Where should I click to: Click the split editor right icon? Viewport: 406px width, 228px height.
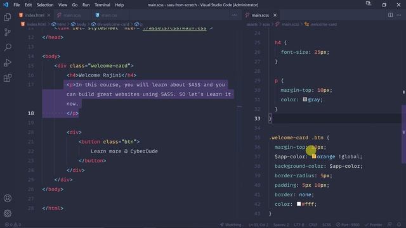point(391,15)
